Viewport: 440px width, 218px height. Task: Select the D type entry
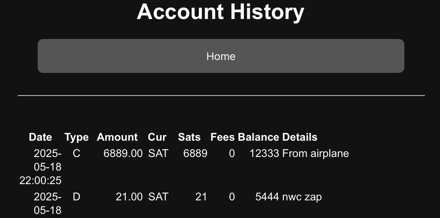(x=76, y=197)
